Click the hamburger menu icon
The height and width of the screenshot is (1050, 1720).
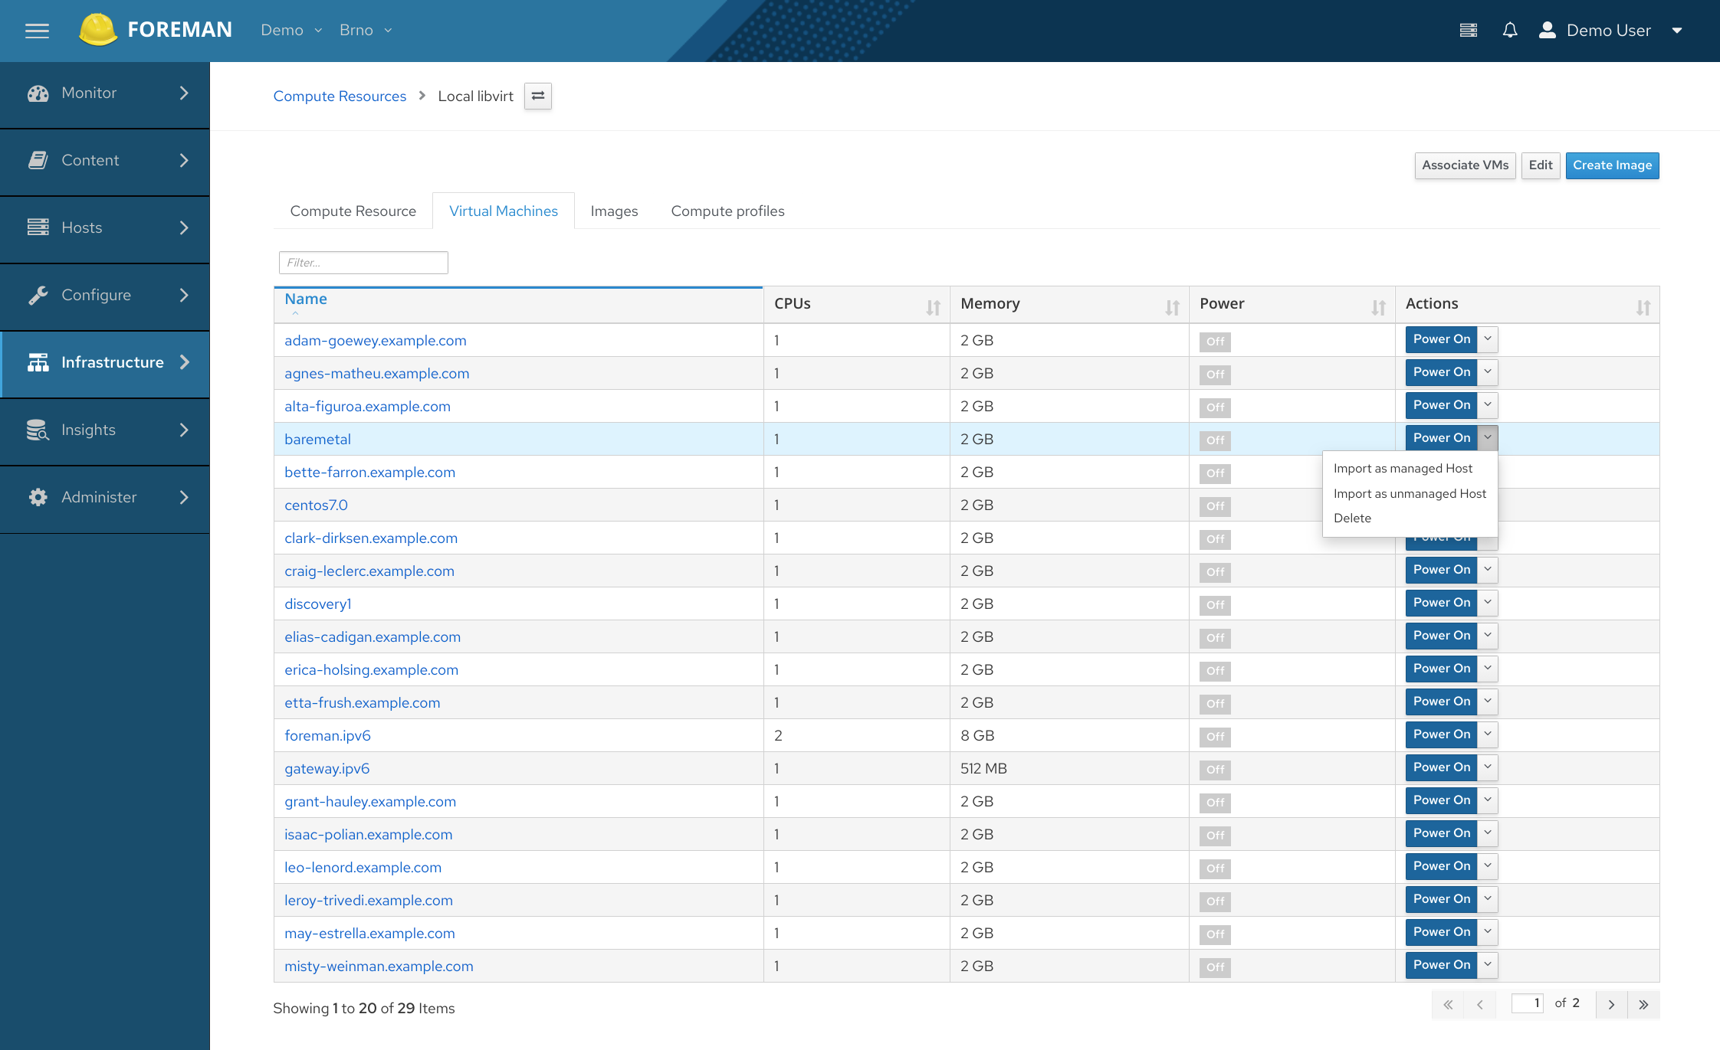37,31
